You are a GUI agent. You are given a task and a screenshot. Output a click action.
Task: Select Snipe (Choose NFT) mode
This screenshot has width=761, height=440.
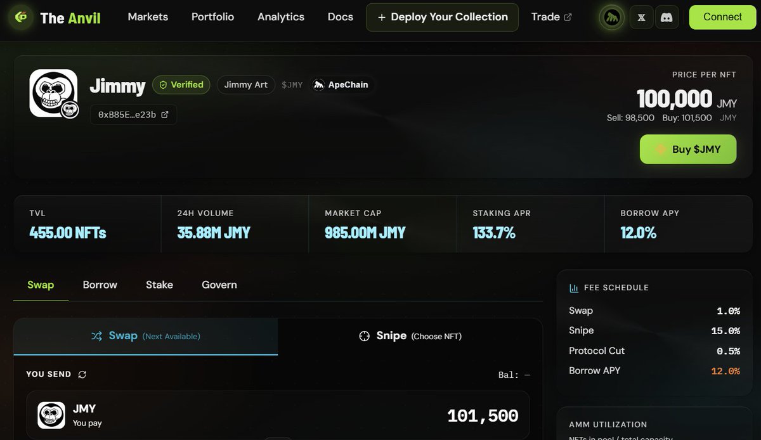tap(410, 336)
